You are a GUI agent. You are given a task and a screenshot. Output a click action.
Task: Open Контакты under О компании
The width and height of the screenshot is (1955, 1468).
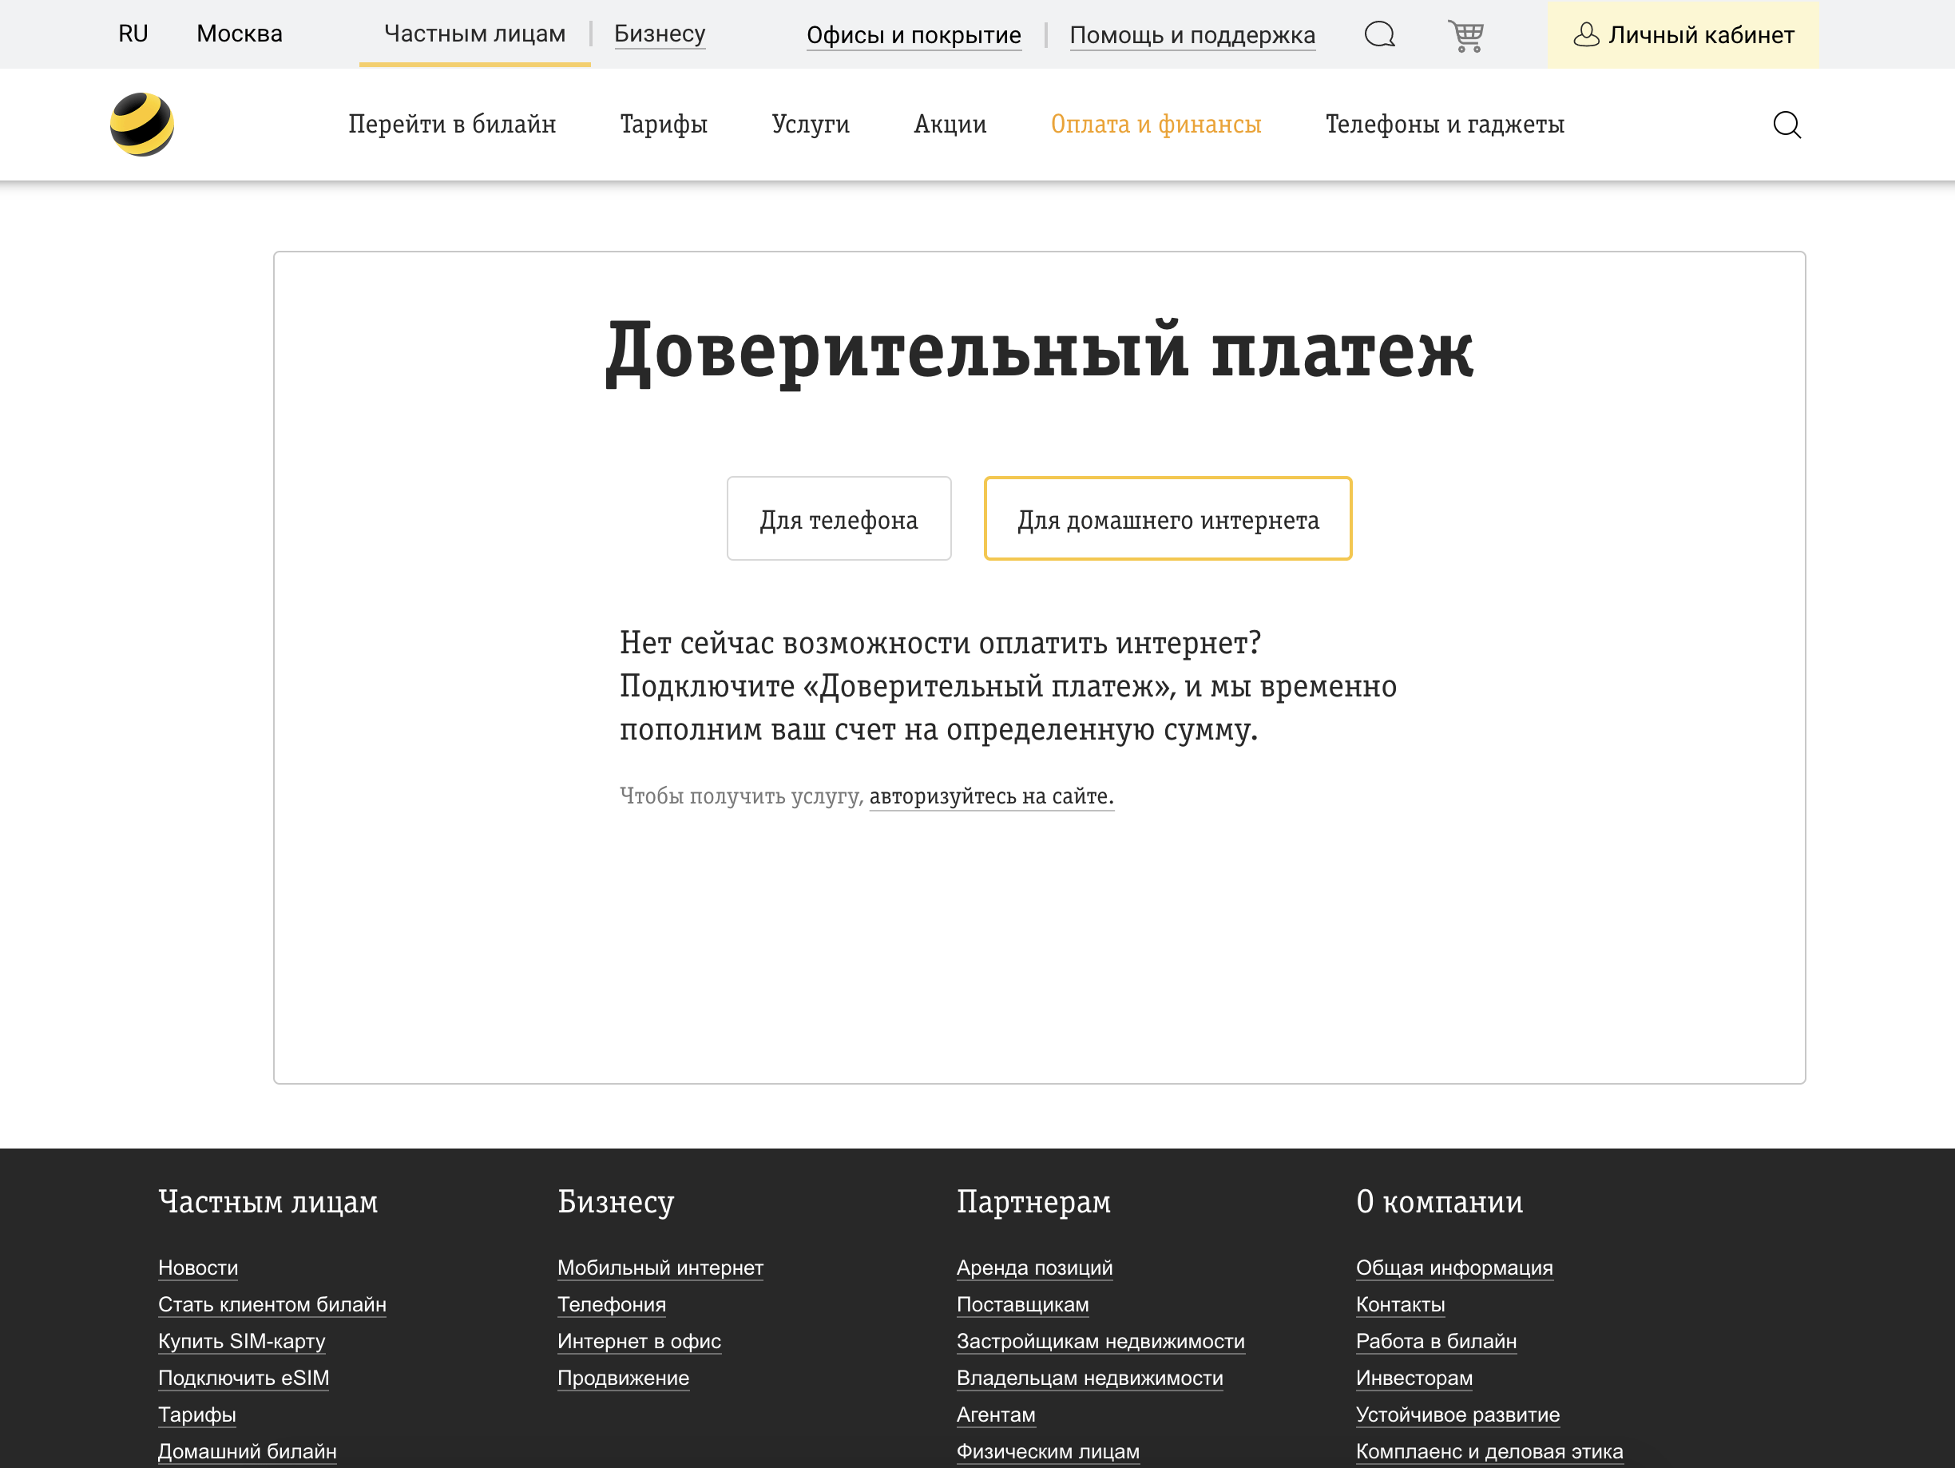coord(1400,1304)
